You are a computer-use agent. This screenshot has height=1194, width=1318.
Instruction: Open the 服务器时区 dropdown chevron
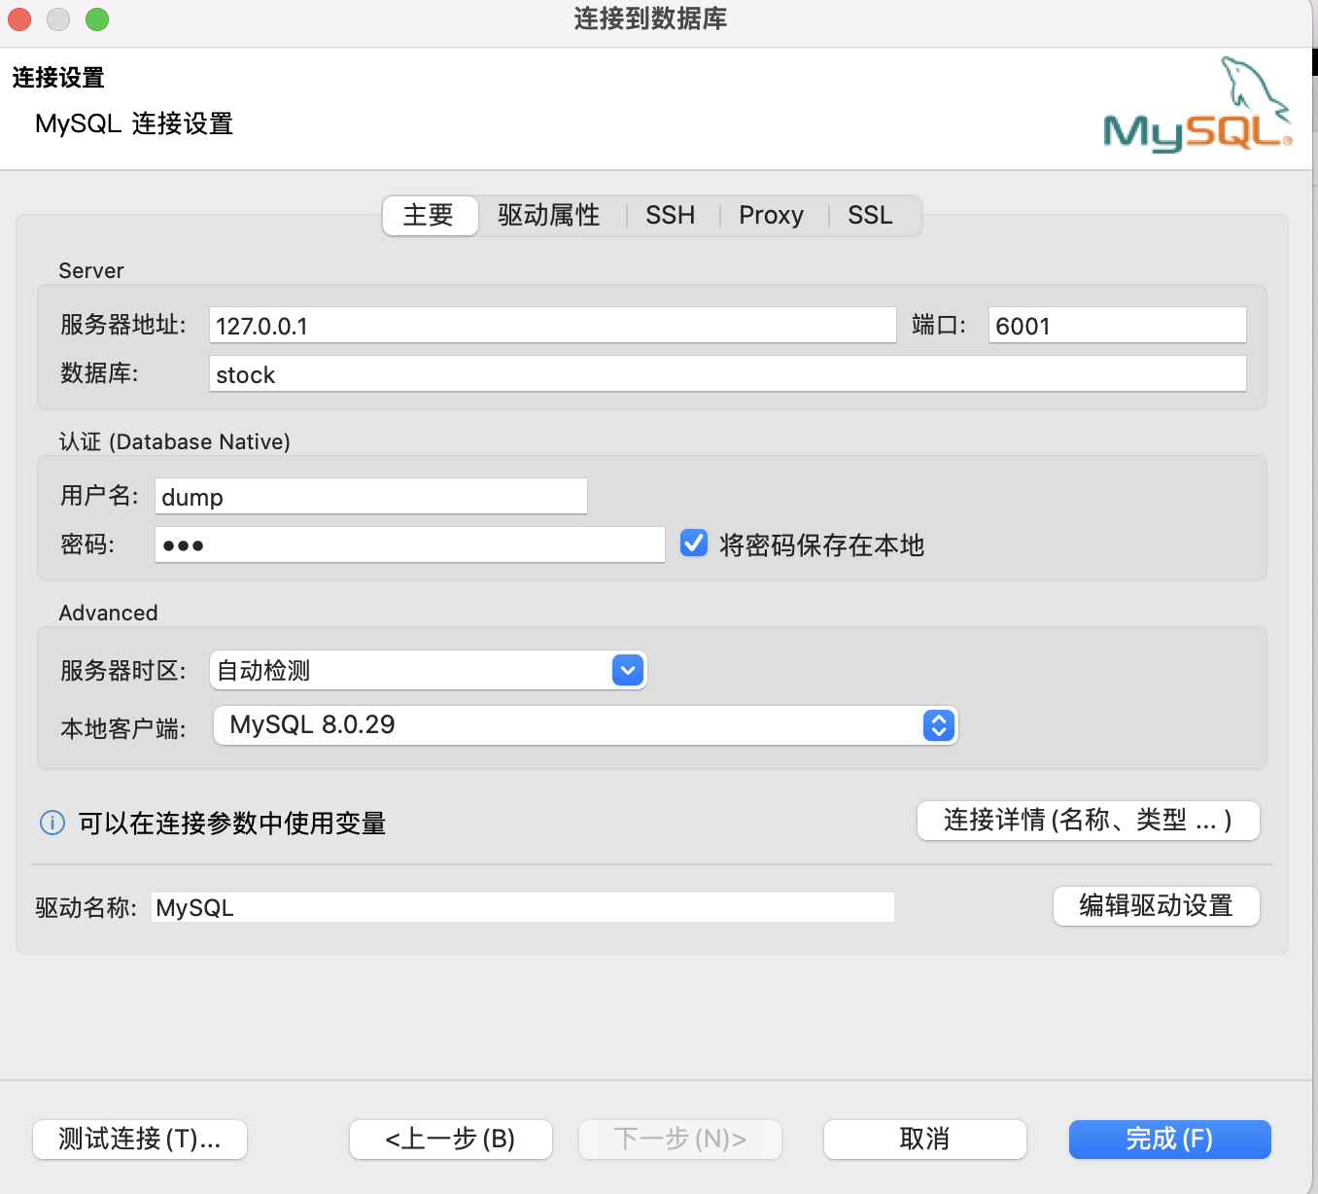point(627,670)
